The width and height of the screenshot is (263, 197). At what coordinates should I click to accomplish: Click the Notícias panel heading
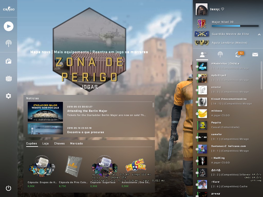tap(32, 98)
